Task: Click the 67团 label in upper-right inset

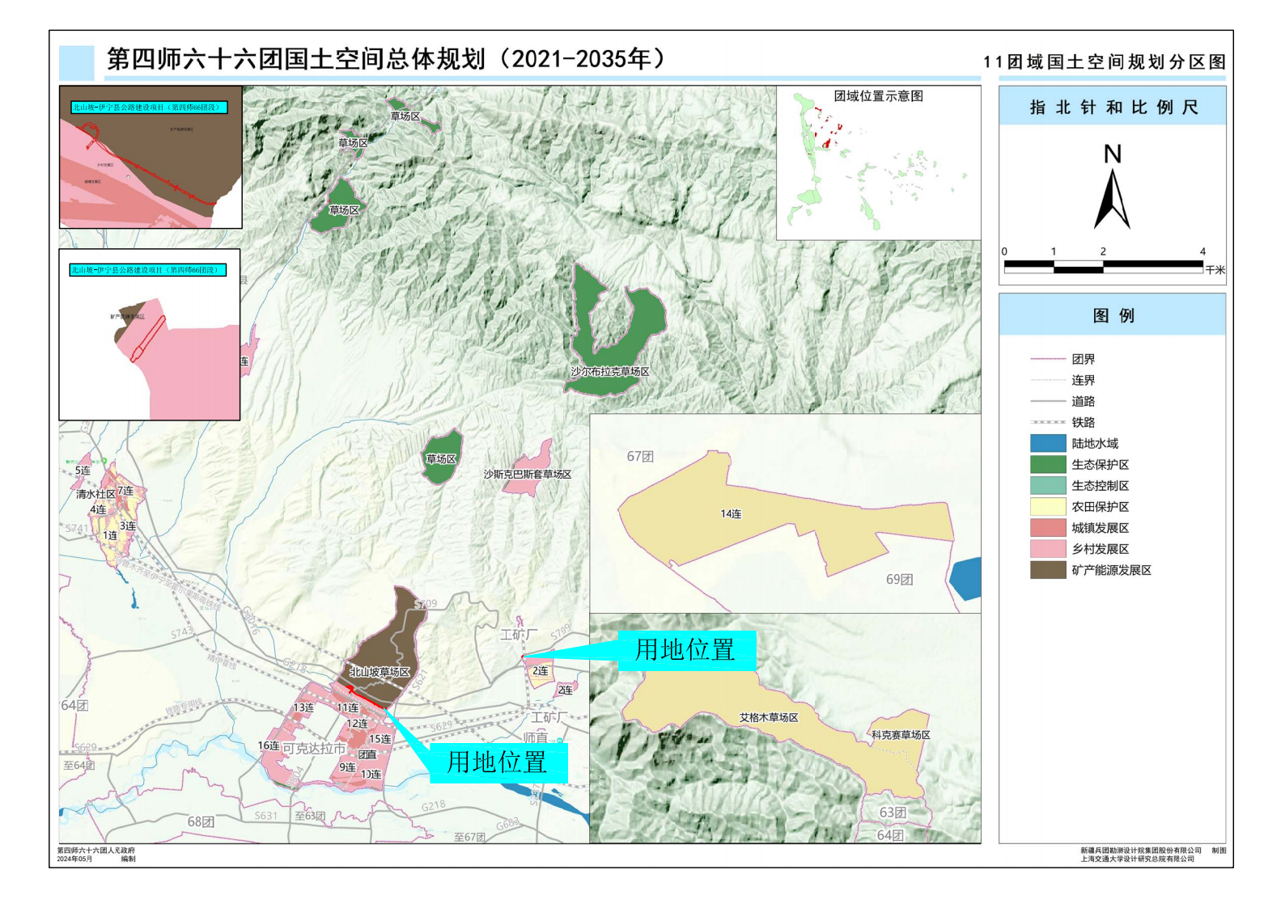Action: click(640, 457)
